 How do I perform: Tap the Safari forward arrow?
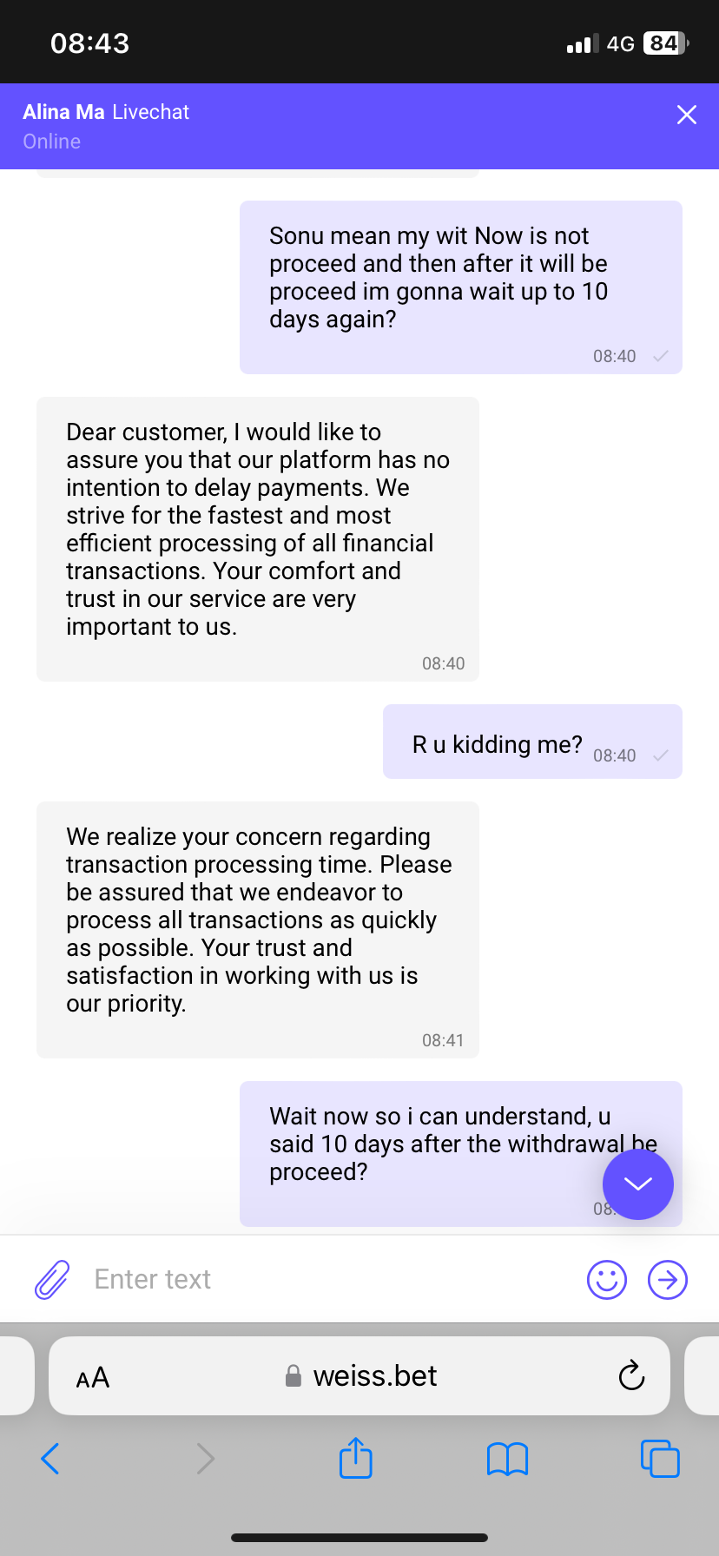[205, 1459]
